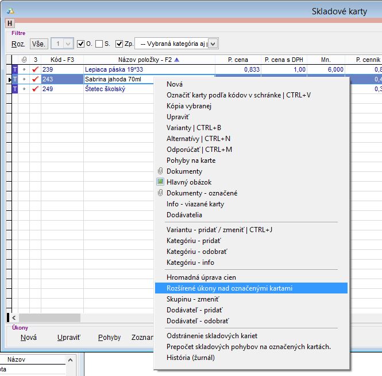Click the H button below title bar
The width and height of the screenshot is (382, 376).
(x=10, y=23)
